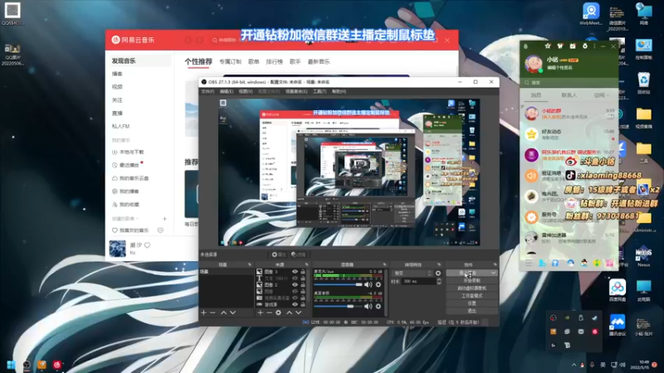
Task: Click the Mic/Aux volume slider handle
Action: pyautogui.click(x=359, y=284)
